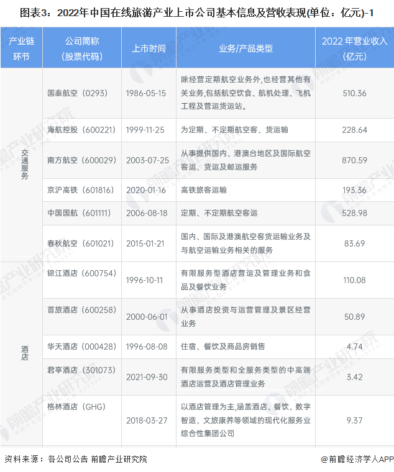Click revenue value '9.37'
Image resolution: width=394 pixels, height=472 pixels.
[355, 420]
